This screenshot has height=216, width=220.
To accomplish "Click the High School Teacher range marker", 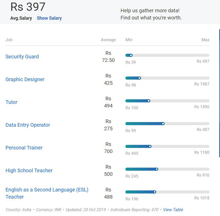I will click(157, 169).
